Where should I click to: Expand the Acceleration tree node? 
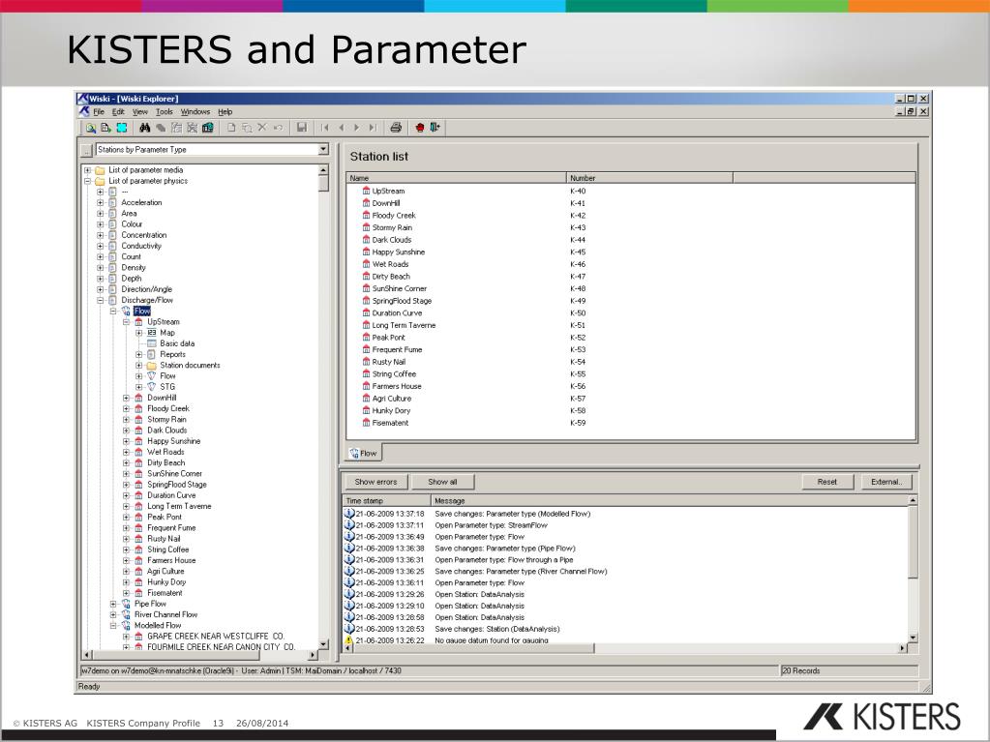pyautogui.click(x=101, y=202)
